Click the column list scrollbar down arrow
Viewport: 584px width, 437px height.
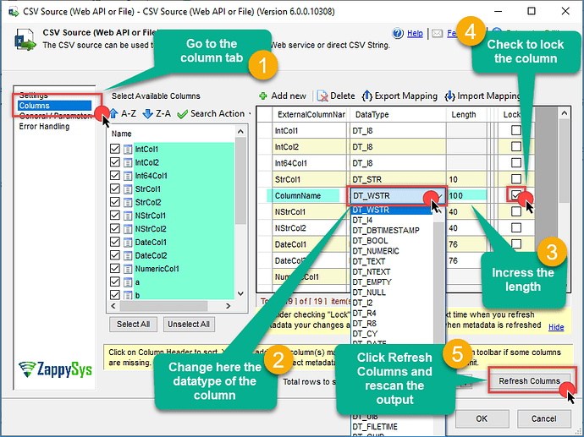[240, 294]
